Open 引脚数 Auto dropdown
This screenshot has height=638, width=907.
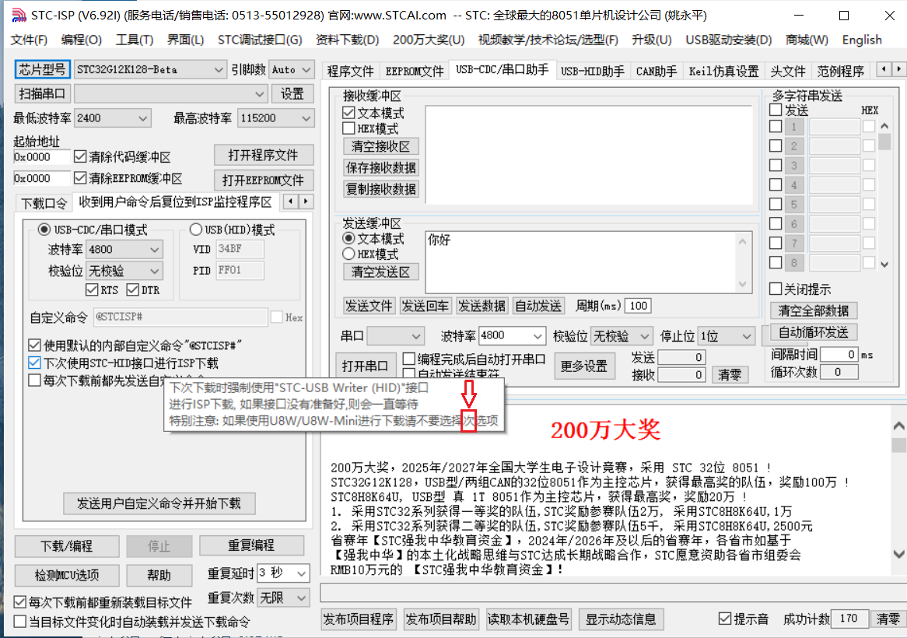click(x=292, y=69)
